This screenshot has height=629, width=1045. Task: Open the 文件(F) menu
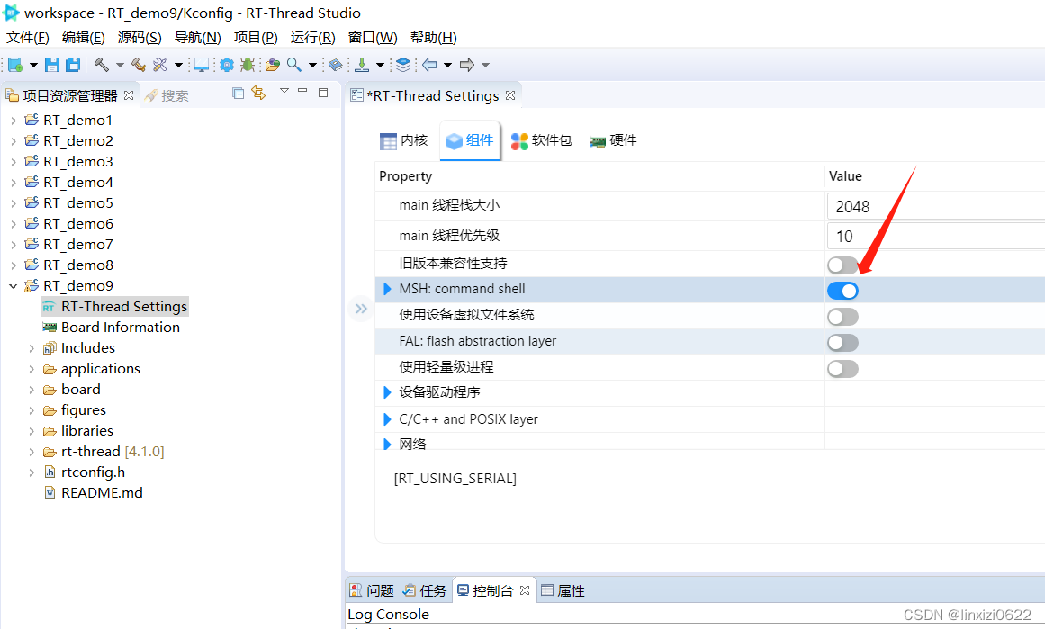pos(28,37)
